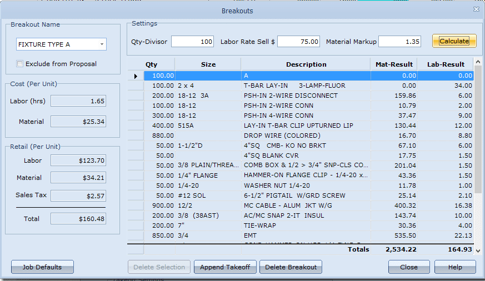The width and height of the screenshot is (485, 281).
Task: Click the Delete Breakout button
Action: [x=291, y=267]
